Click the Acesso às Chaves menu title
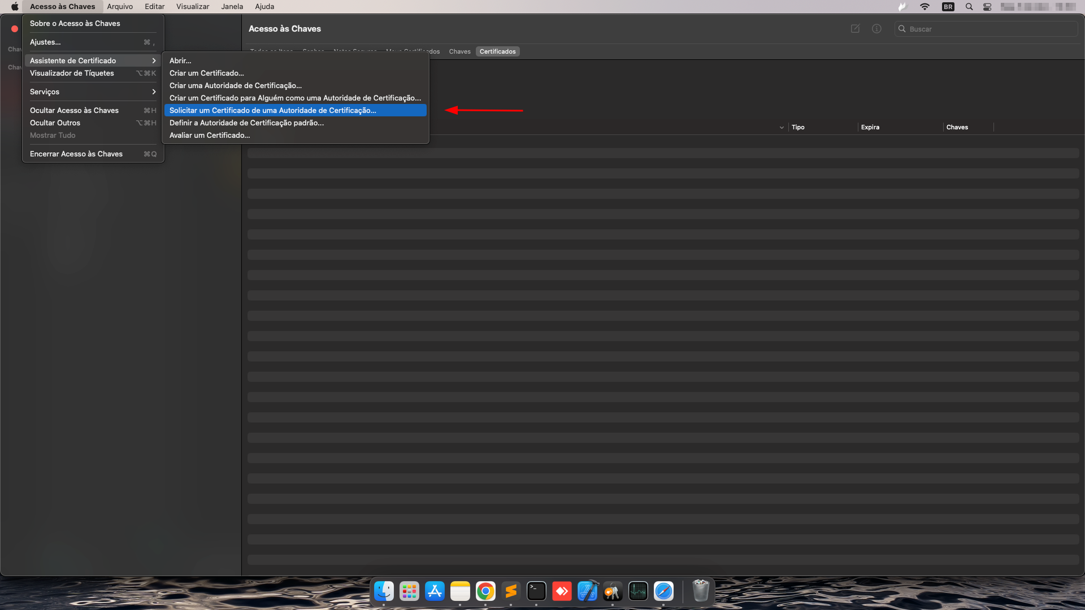 tap(63, 7)
